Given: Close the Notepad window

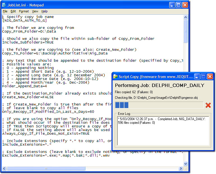Looking at the screenshot, I should [x=185, y=5].
